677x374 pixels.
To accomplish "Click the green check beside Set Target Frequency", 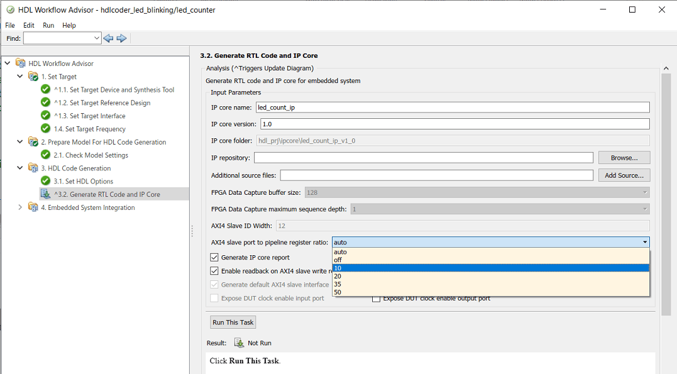I will click(x=45, y=129).
